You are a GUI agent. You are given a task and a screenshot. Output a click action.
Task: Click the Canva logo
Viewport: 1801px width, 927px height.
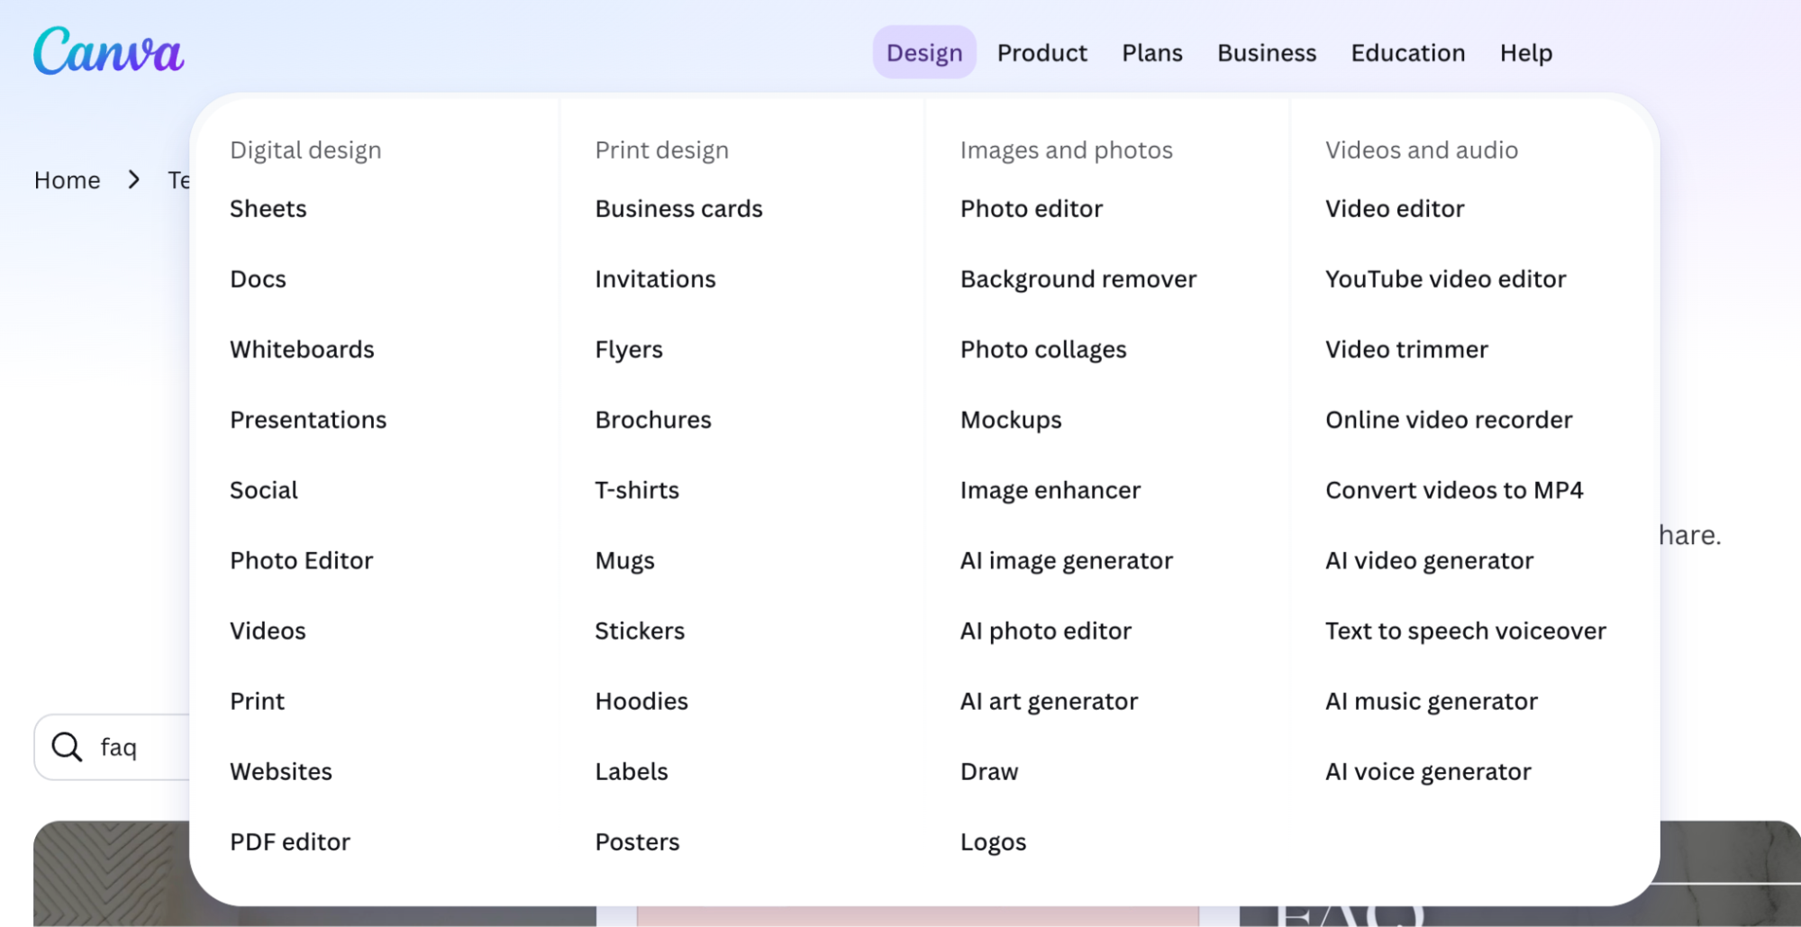point(109,50)
